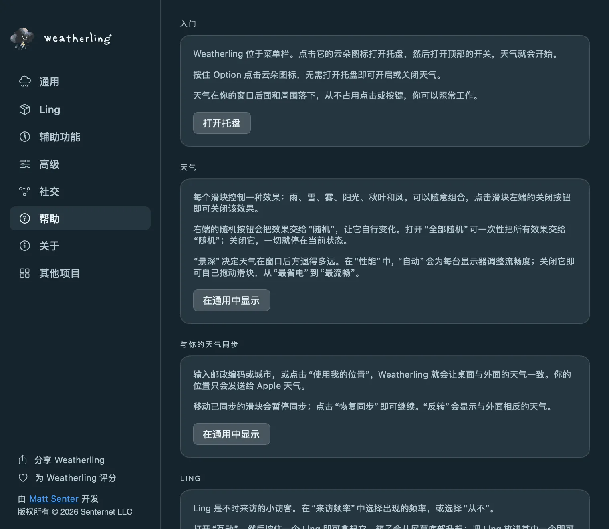
Task: Click the paragraph starting "Weatherling 位于菜单栏"
Action: pos(377,54)
